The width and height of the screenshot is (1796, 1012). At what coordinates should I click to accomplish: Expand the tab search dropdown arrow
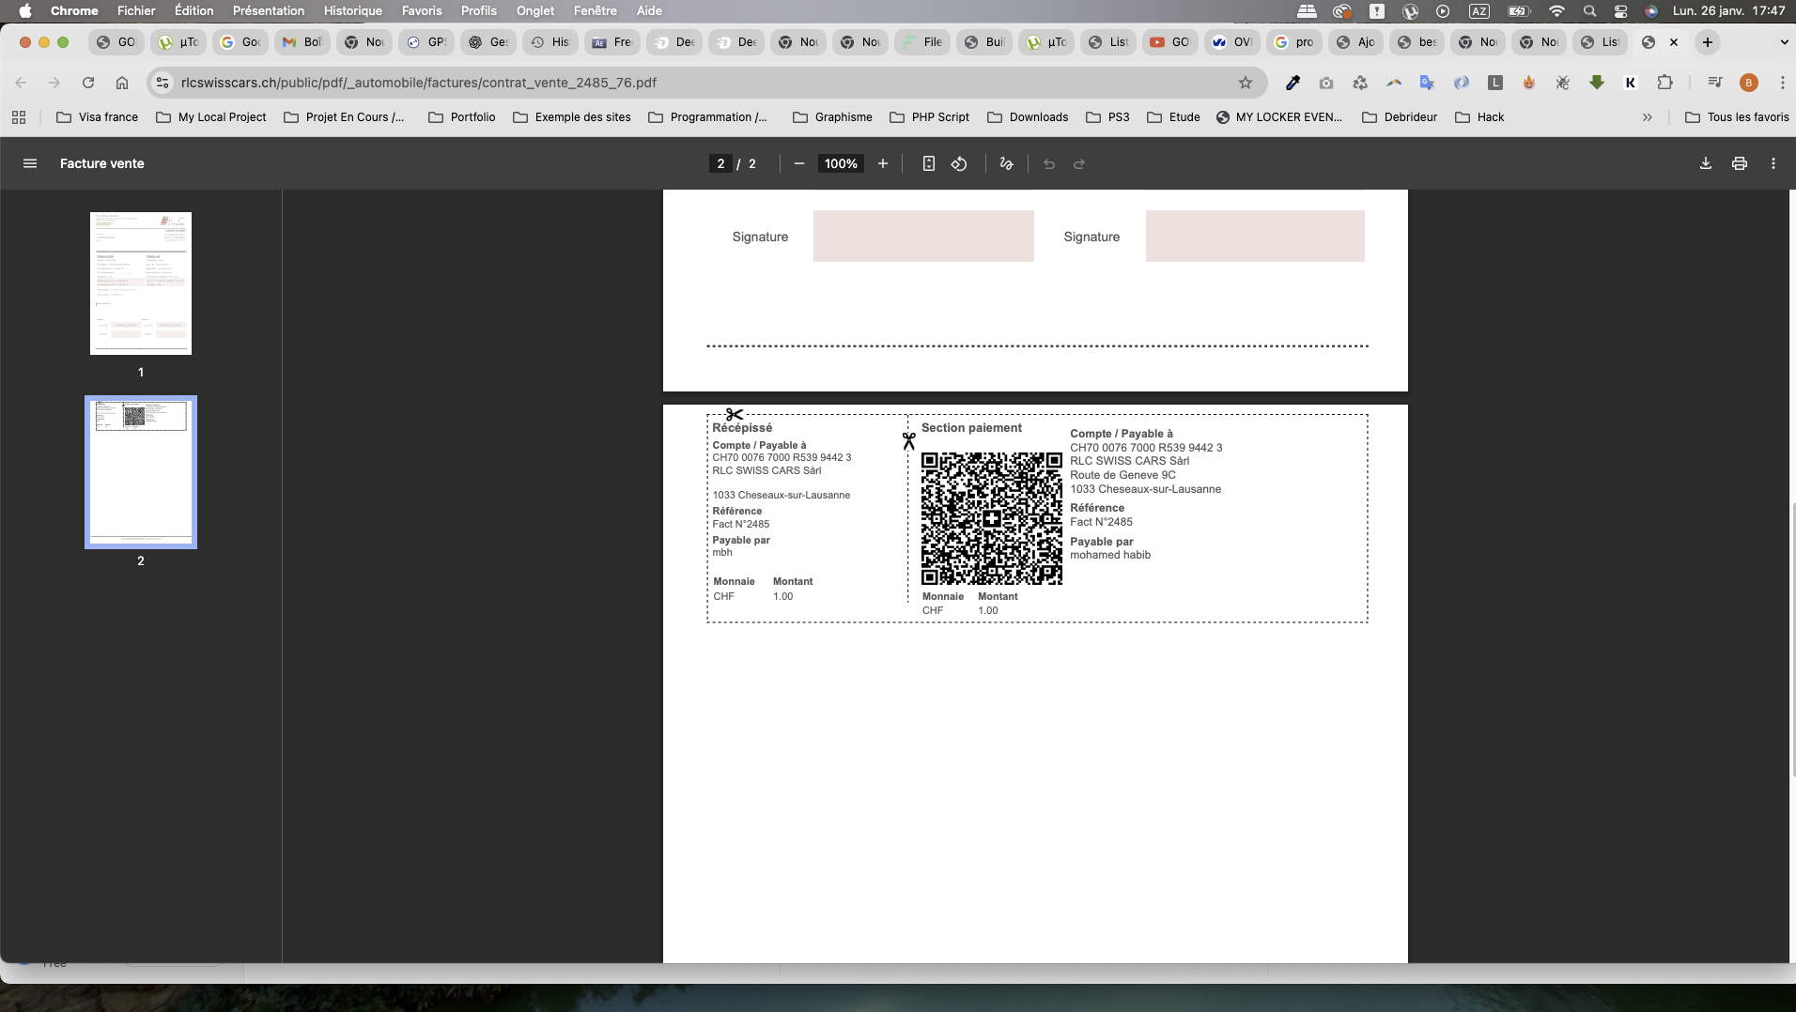[1784, 42]
